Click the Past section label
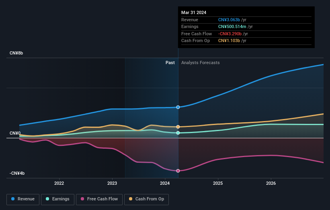Viewport: 330px width, 210px height. click(x=170, y=63)
